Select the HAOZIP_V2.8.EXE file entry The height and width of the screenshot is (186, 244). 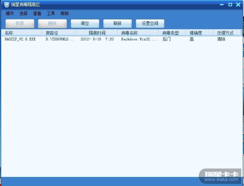coord(20,39)
